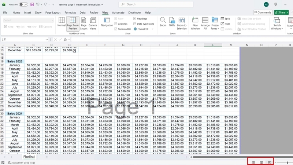The image size is (293, 165).
Task: Click the Focus Cell icon
Action: [x=135, y=29]
